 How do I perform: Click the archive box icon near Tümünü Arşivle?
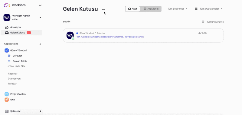tap(203, 22)
